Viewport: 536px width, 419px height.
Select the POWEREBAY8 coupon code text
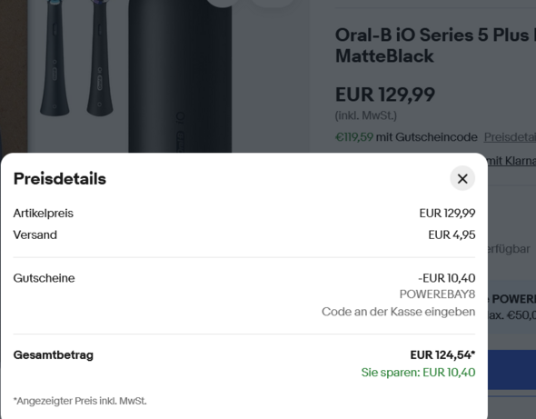click(x=437, y=294)
